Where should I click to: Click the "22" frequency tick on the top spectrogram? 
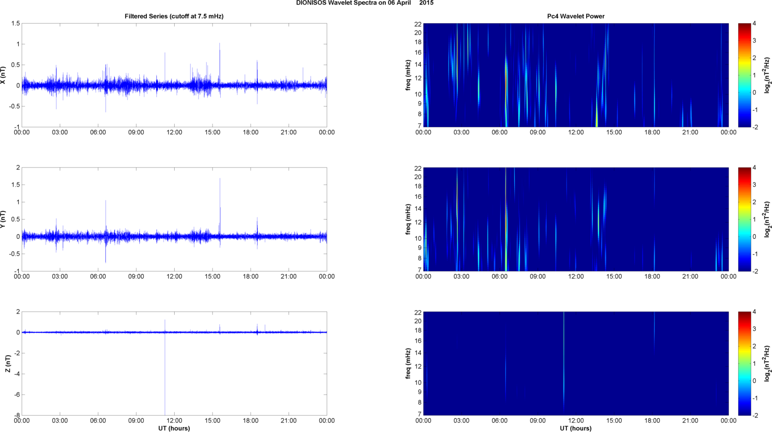click(418, 25)
